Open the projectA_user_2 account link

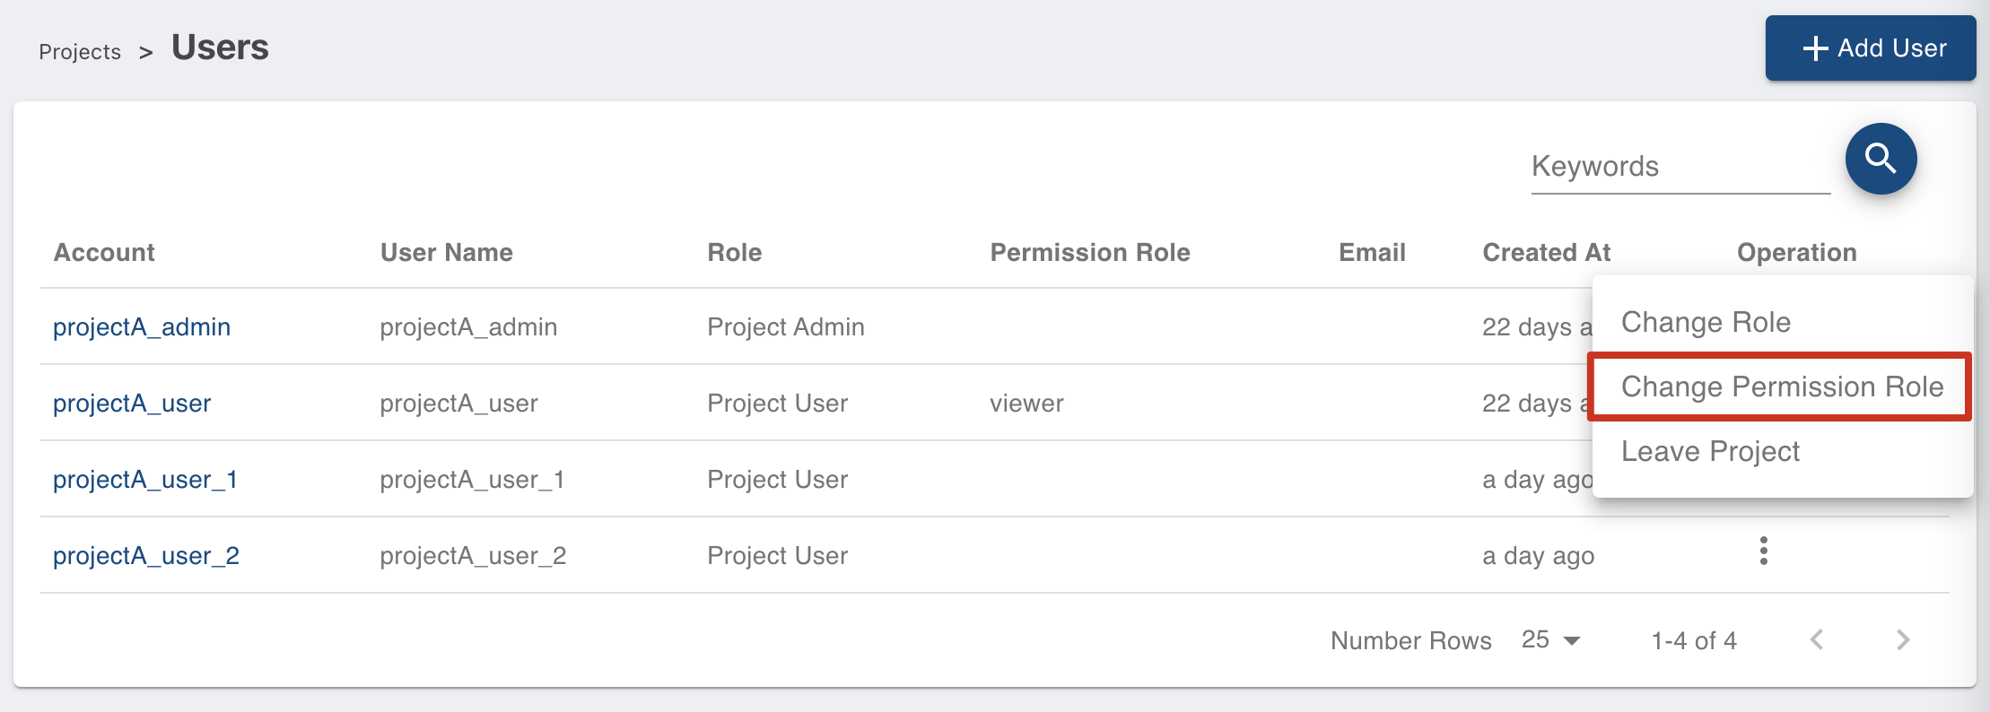click(x=146, y=555)
